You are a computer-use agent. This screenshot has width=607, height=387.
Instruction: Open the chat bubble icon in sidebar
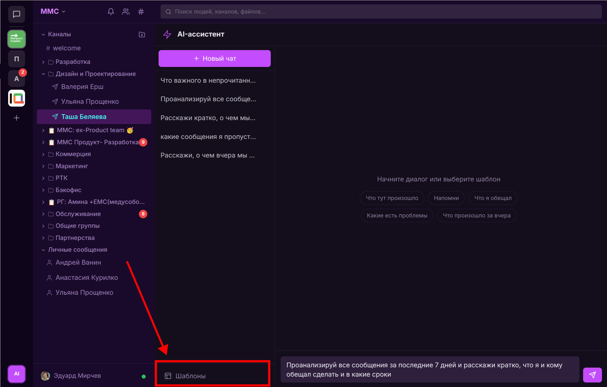pos(17,14)
